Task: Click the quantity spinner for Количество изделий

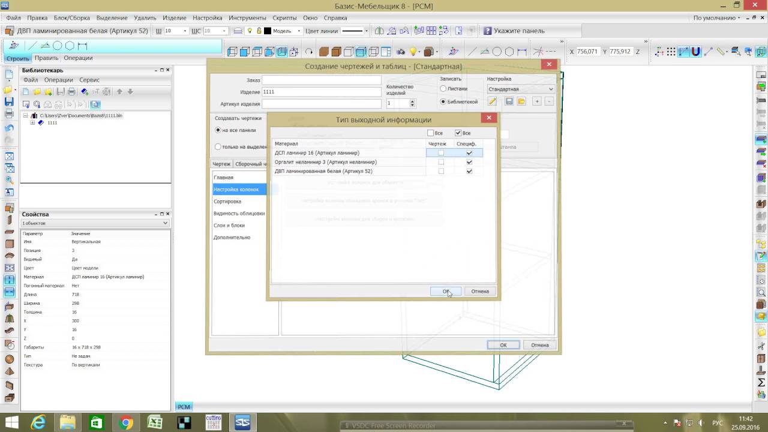Action: pyautogui.click(x=413, y=103)
